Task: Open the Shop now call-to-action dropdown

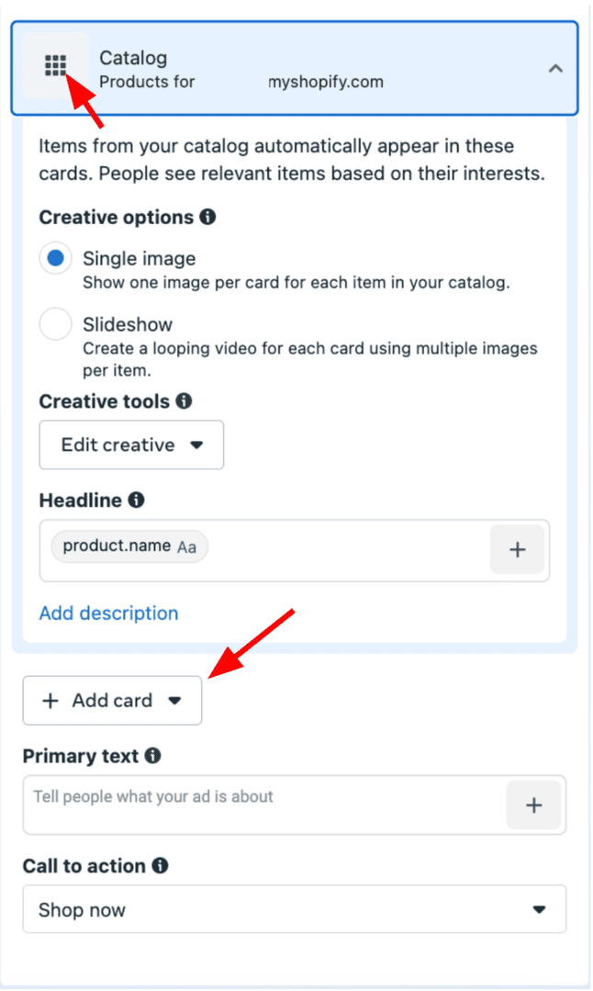Action: pyautogui.click(x=295, y=909)
